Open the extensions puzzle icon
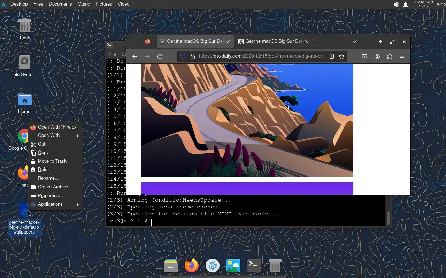The image size is (446, 278). coord(390,56)
